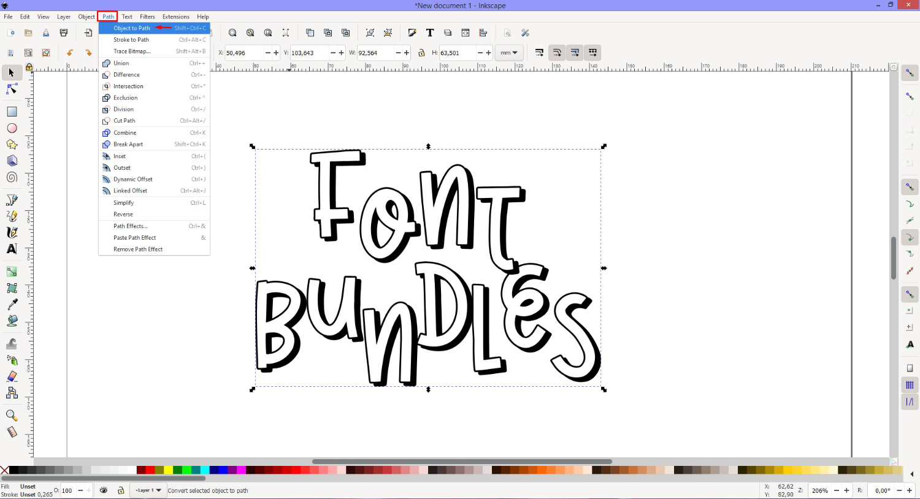Click the Zoom to fit drawing icon

tap(250, 33)
